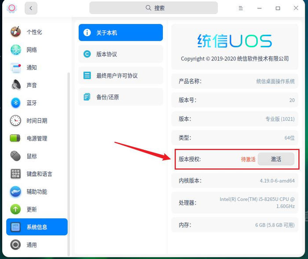
Task: Open Bluetooth icon in sidebar
Action: (x=15, y=103)
